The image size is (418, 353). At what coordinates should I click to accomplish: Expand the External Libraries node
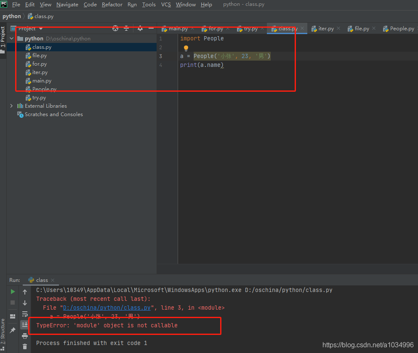[x=11, y=106]
